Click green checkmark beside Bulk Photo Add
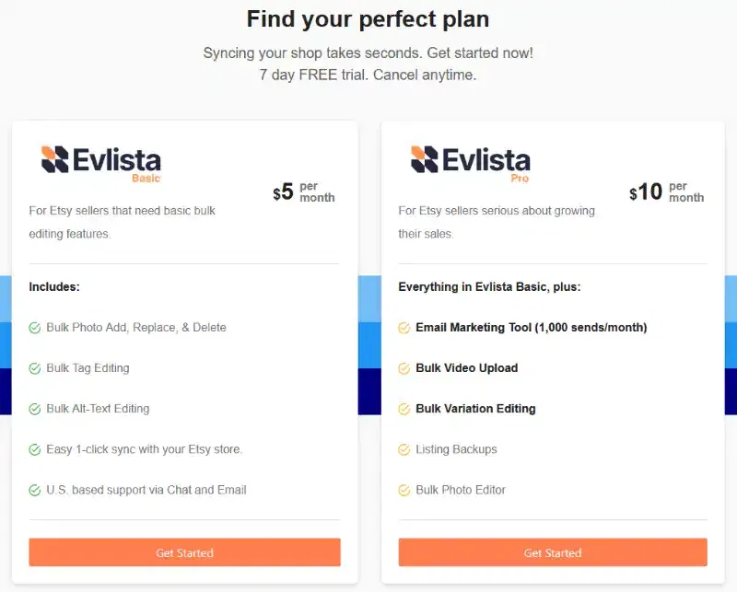 35,328
